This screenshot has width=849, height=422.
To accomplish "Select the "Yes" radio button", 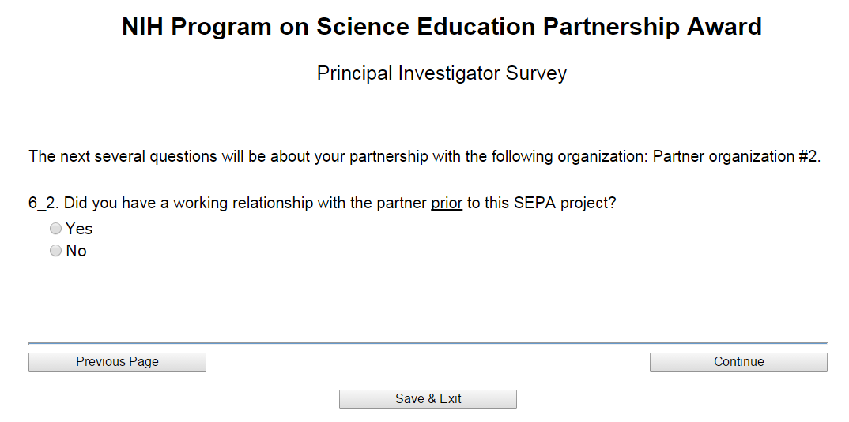I will [55, 229].
